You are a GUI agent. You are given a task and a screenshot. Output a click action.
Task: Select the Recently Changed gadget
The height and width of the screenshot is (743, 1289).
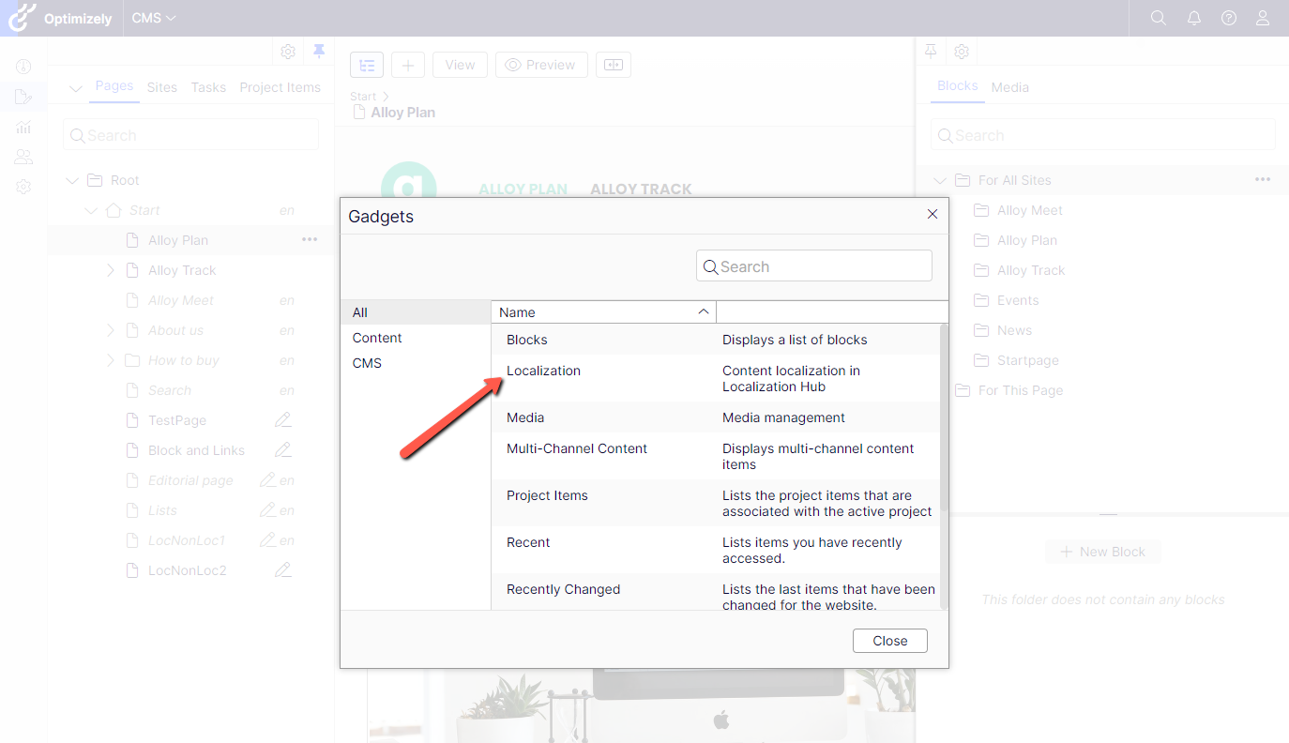[715, 592]
